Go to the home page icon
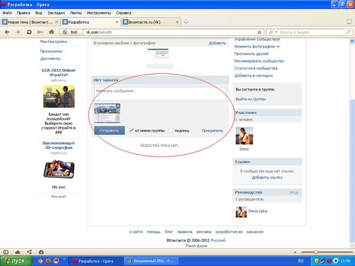Screen dimensions: 355x266 click(51, 32)
